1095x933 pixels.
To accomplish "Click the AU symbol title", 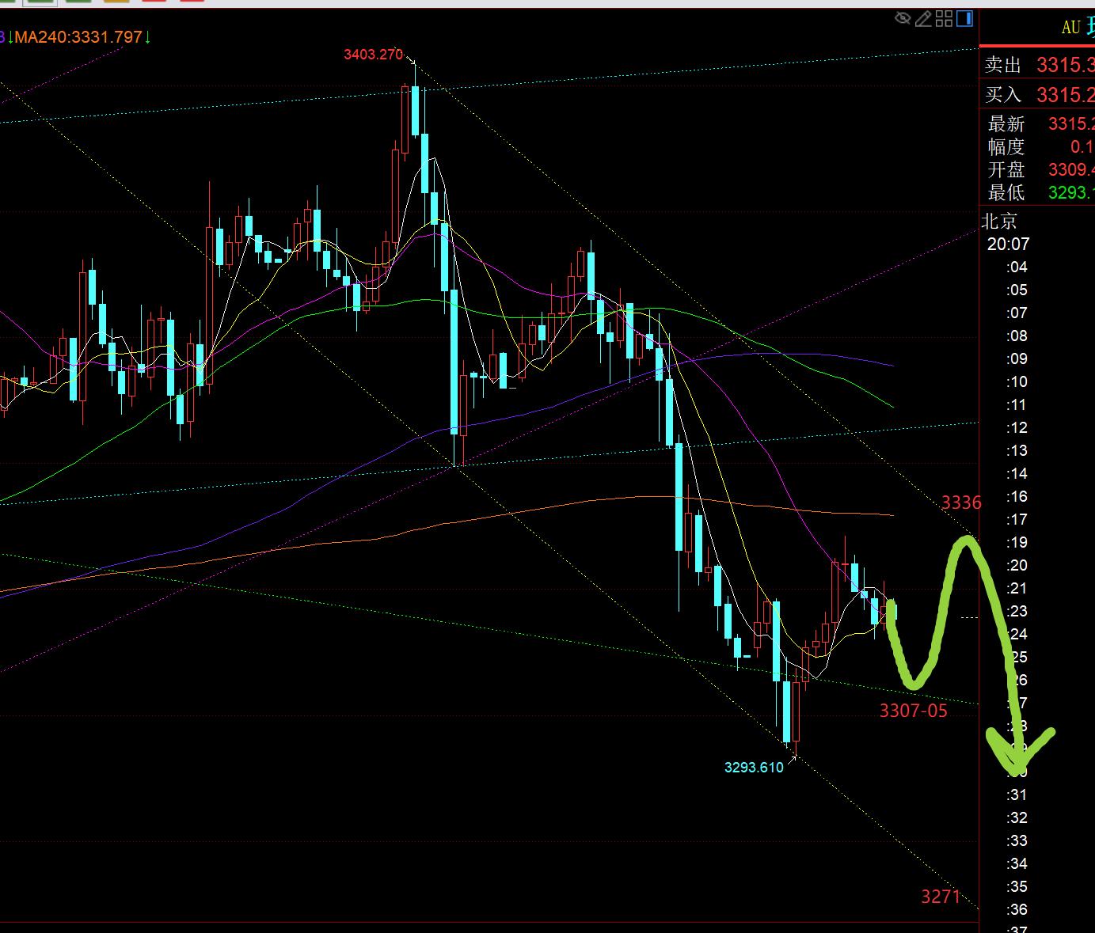I will tap(1070, 28).
